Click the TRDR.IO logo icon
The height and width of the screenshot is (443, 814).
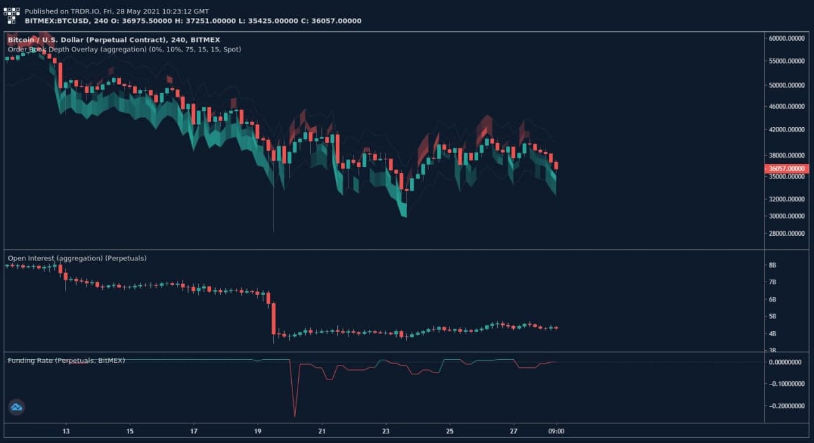[12, 16]
